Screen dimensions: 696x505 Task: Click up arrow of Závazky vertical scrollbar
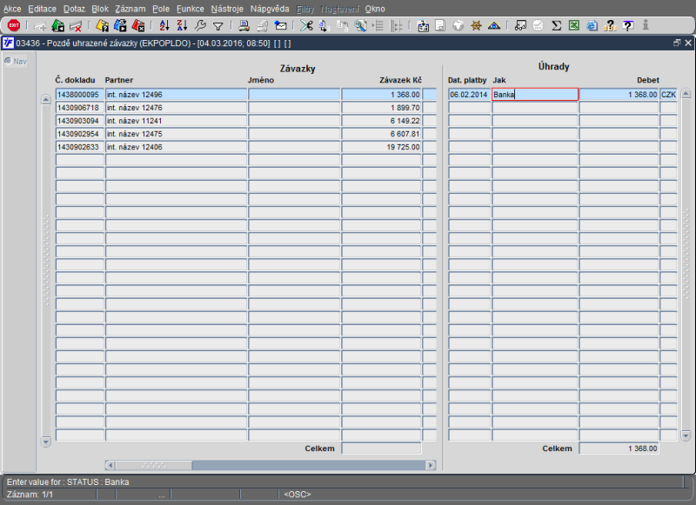click(x=46, y=100)
